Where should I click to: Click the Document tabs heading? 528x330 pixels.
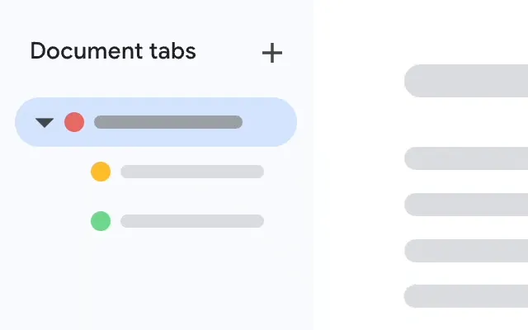tap(113, 51)
